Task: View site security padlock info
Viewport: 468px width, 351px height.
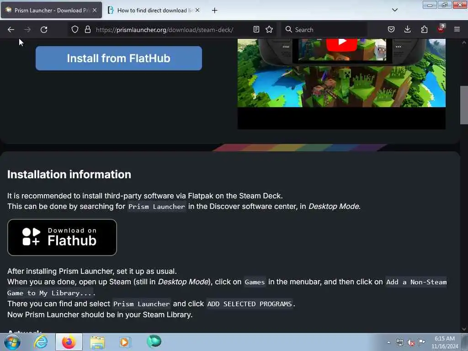Action: [x=87, y=30]
